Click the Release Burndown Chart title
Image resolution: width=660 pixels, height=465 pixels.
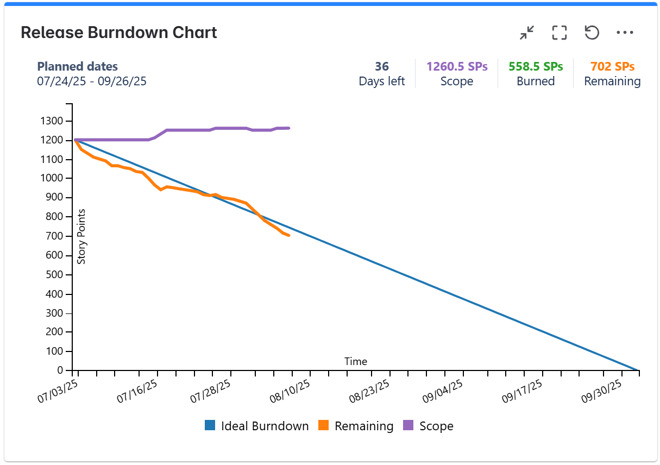119,33
